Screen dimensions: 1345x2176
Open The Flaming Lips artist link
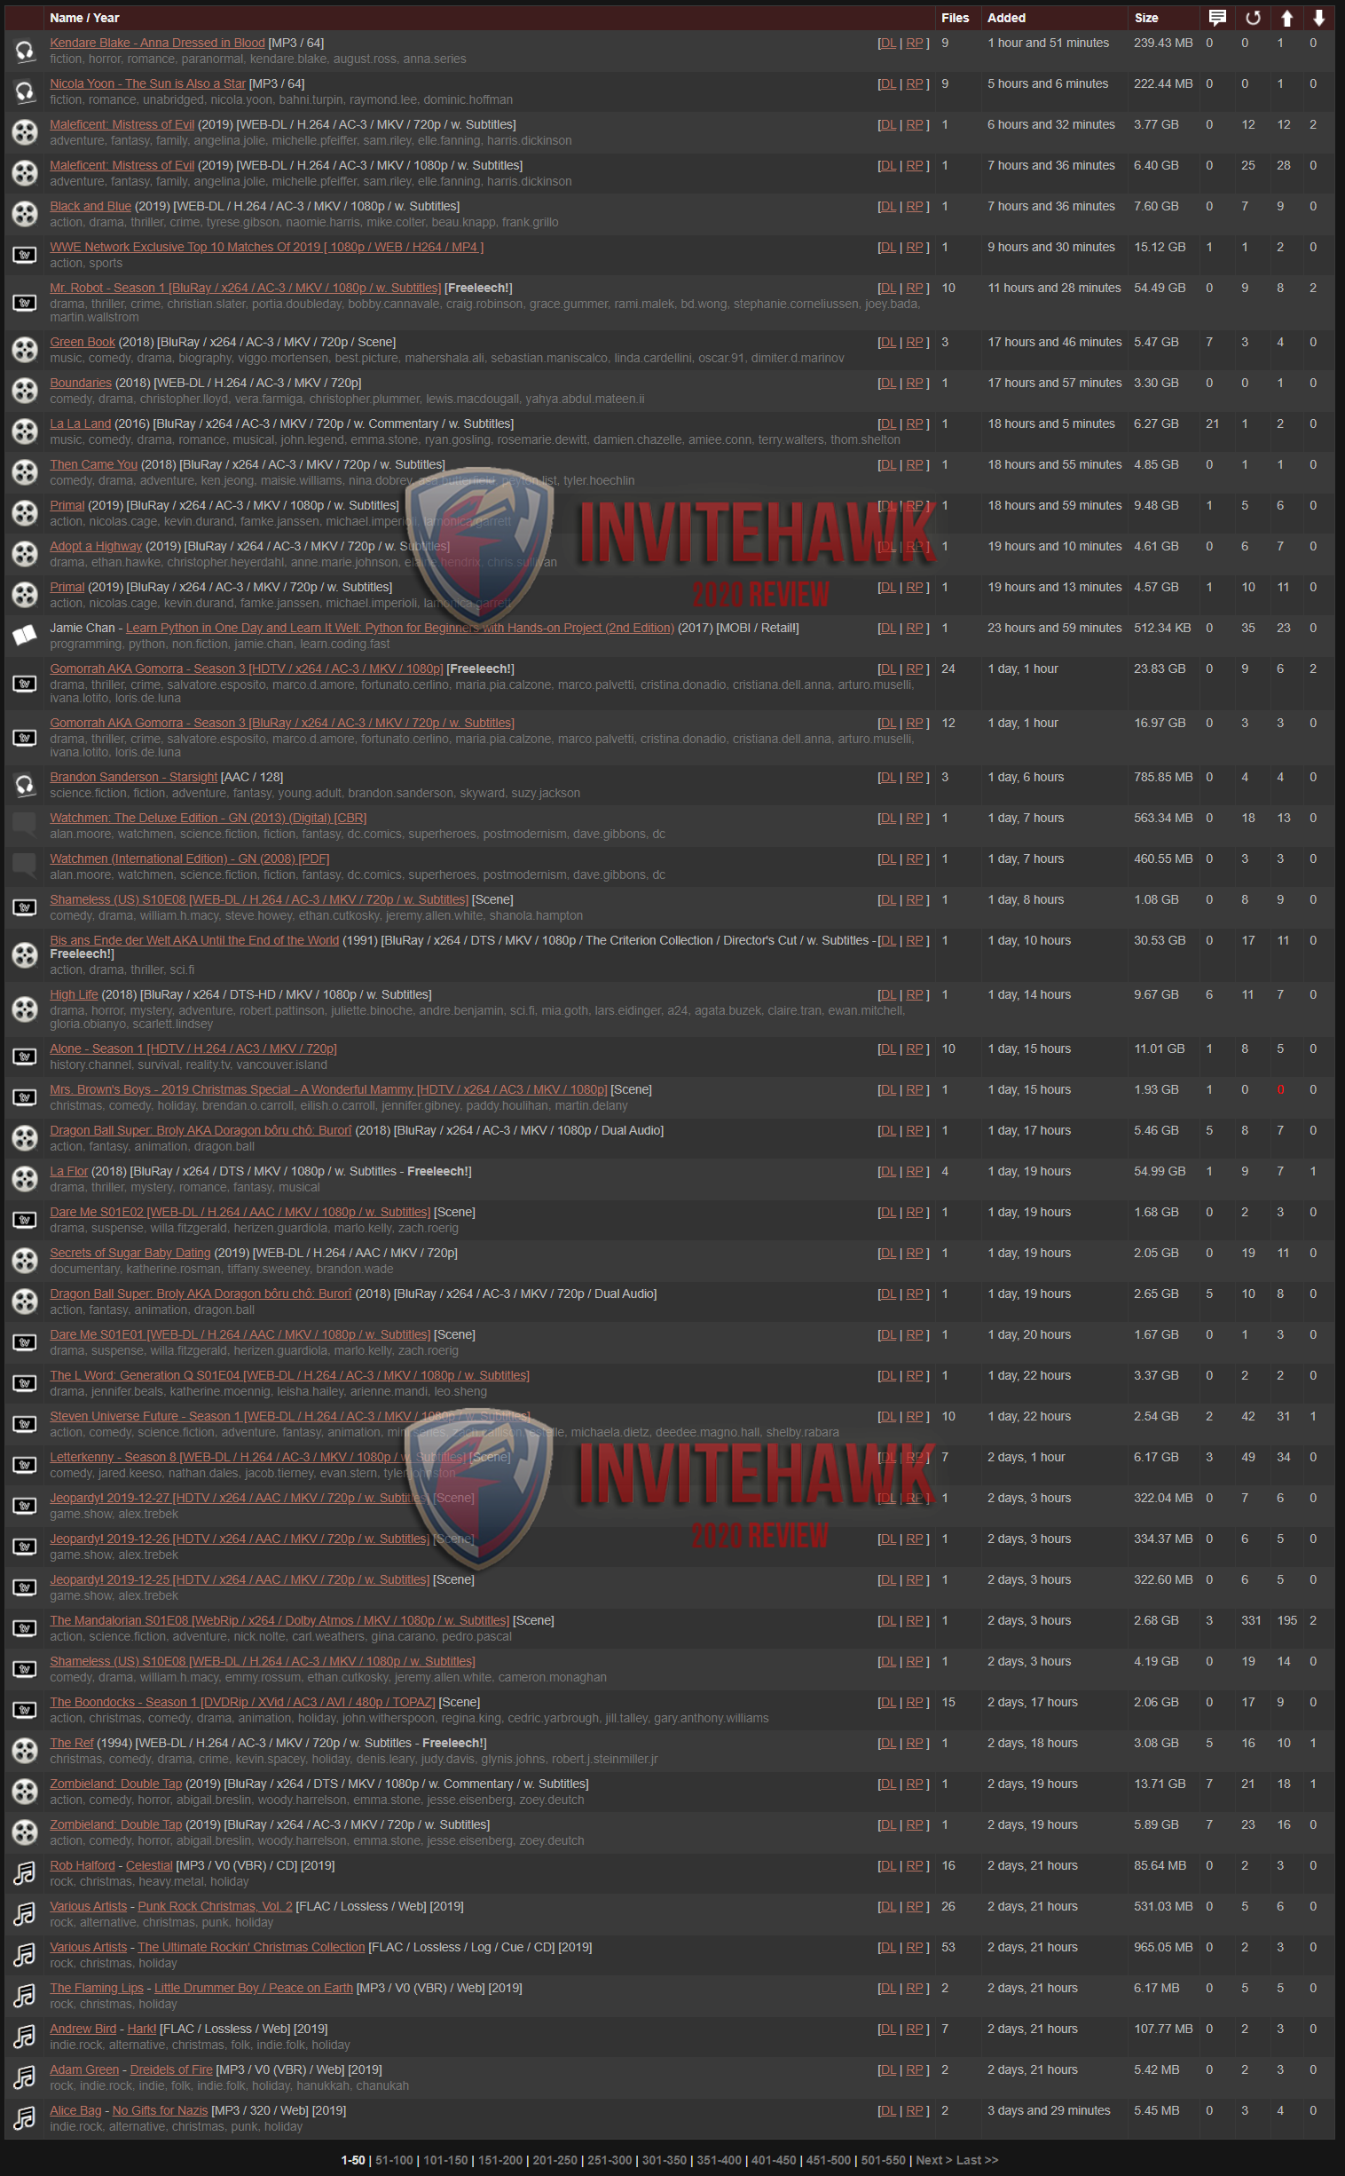(96, 1988)
